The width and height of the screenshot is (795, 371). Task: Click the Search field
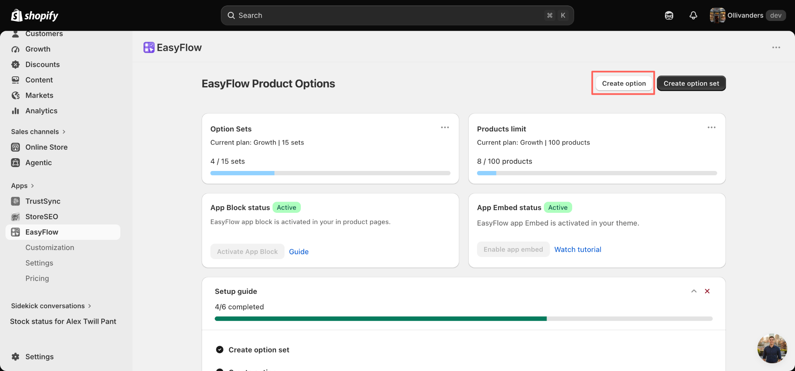tap(397, 16)
